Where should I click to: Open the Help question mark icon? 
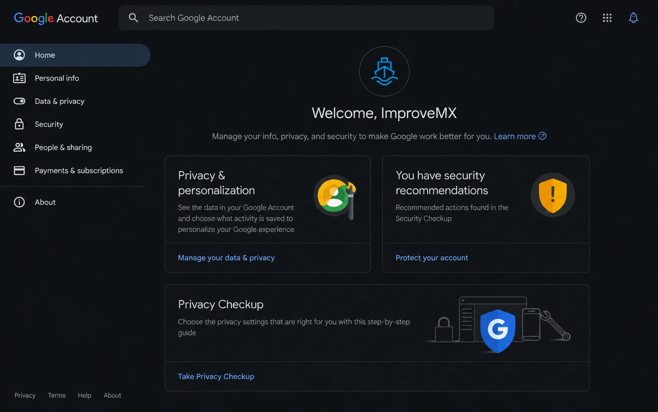pos(581,17)
